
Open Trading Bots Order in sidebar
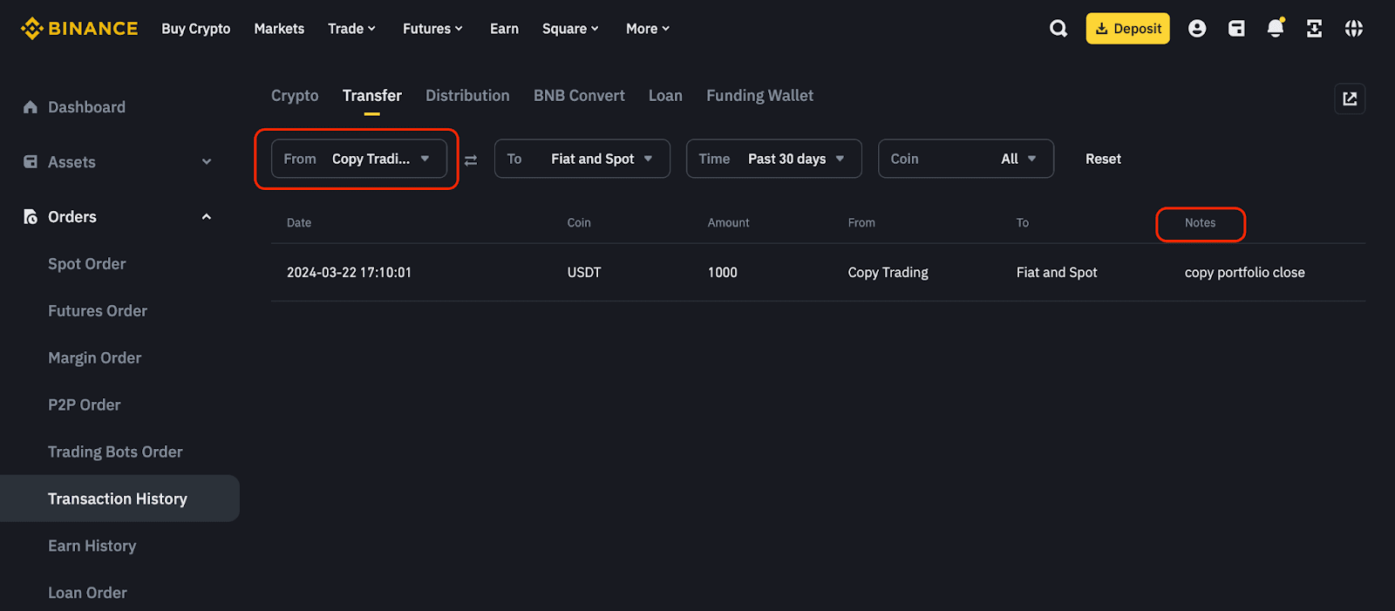tap(115, 452)
